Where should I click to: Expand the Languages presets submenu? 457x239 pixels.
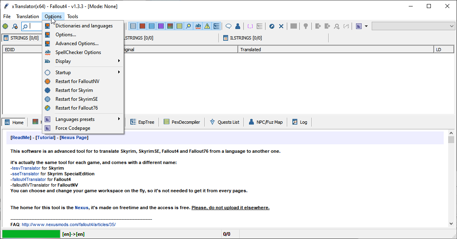point(83,119)
